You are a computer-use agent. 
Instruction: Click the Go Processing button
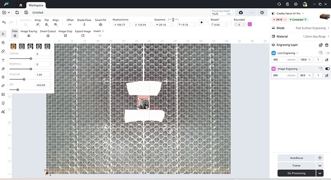[296, 173]
